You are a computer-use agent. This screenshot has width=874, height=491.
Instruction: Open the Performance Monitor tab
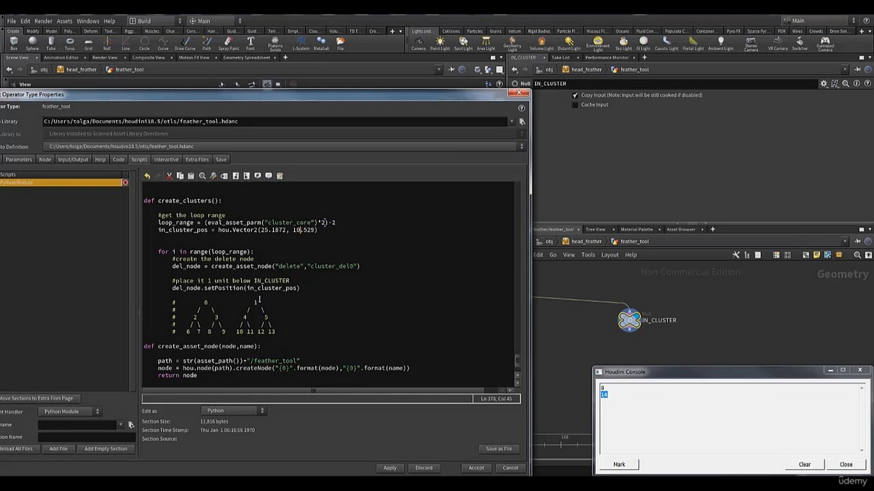point(607,57)
